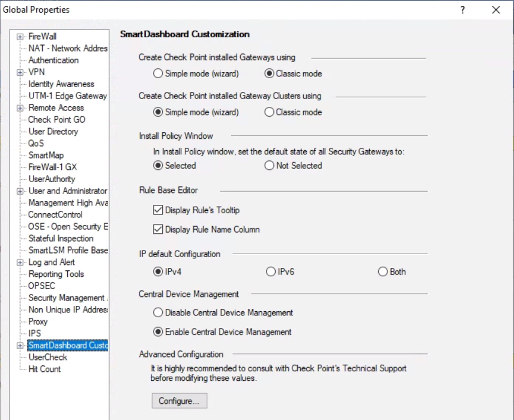Open User and Administrator settings
Viewport: 514px width, 420px height.
[68, 190]
